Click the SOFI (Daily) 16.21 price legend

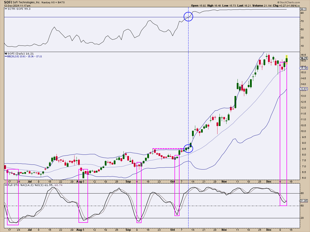click(19, 53)
